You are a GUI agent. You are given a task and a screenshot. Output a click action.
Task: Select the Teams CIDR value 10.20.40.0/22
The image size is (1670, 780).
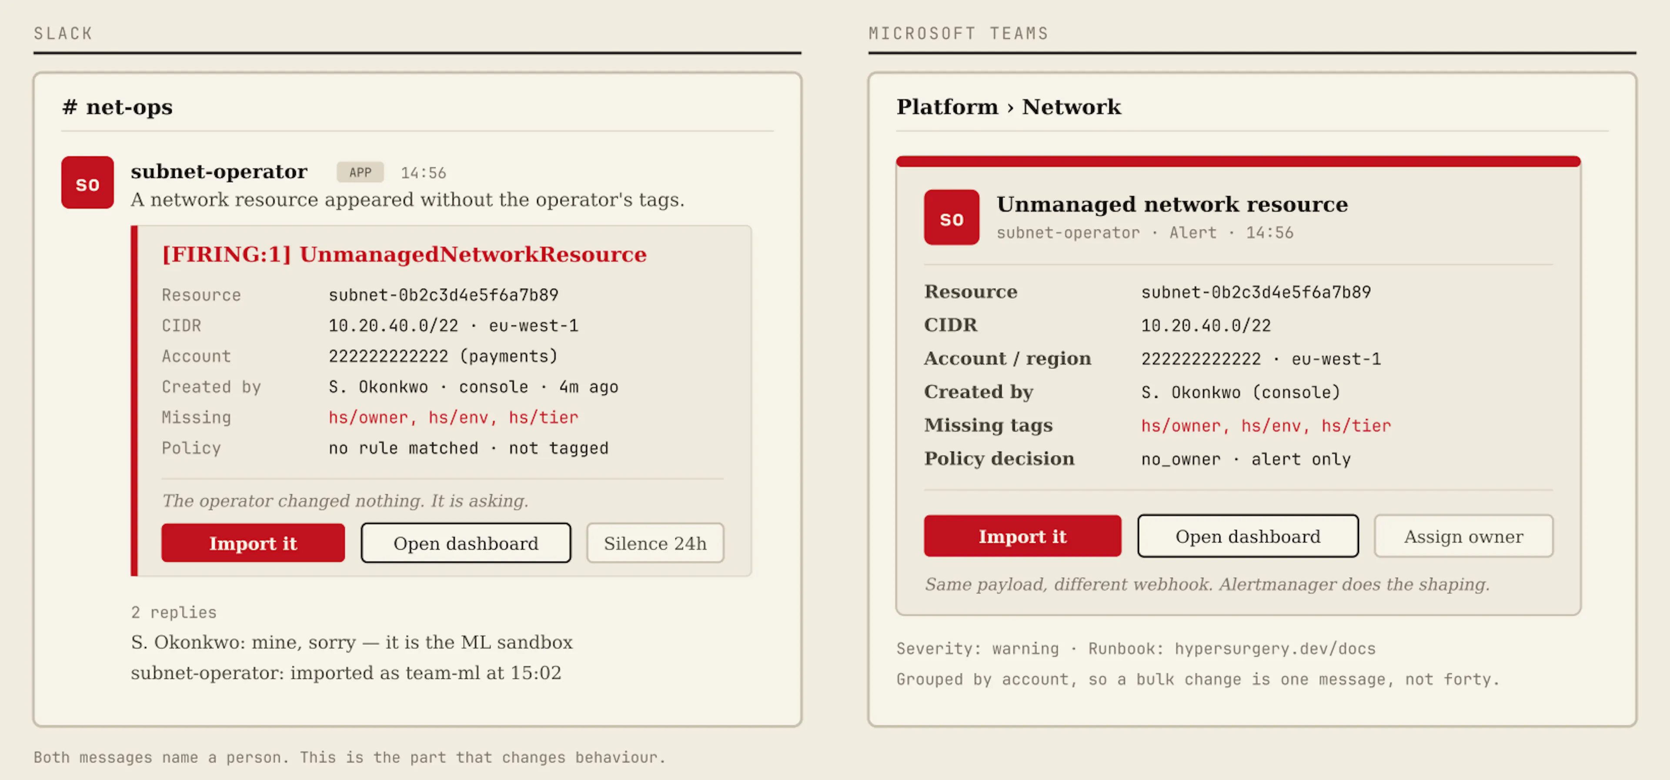[x=1206, y=326]
